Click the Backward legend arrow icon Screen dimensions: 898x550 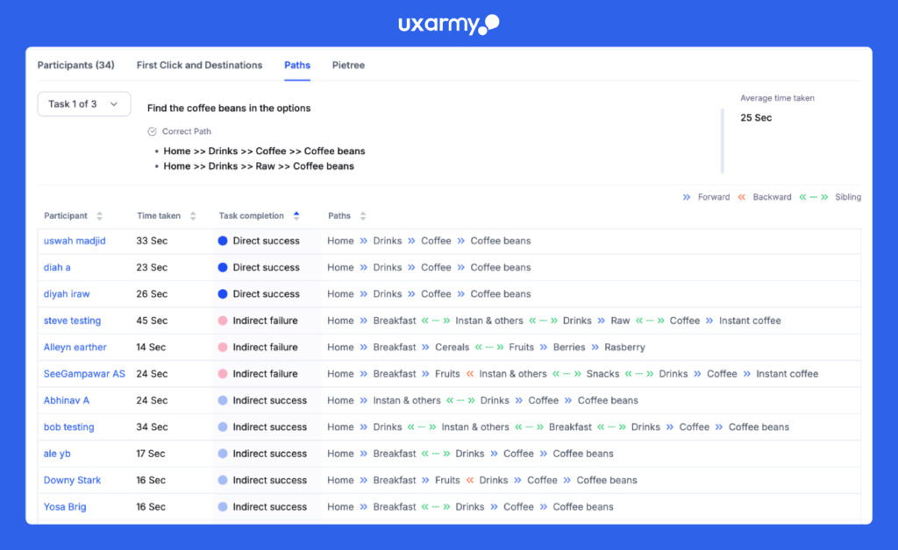(741, 197)
